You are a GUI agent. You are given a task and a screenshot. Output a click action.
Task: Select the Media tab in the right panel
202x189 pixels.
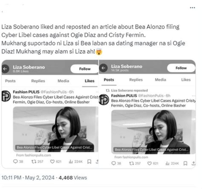[160, 80]
